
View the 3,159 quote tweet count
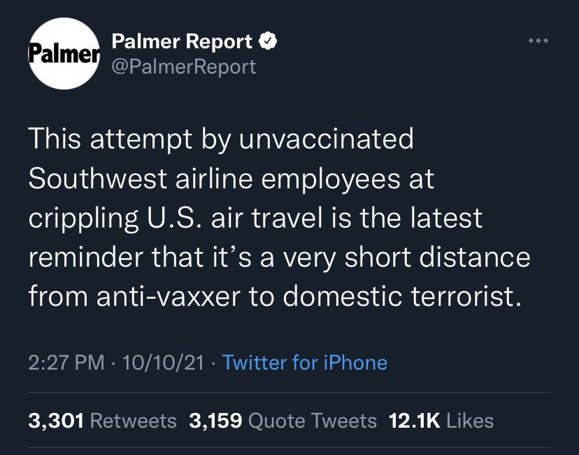215,421
